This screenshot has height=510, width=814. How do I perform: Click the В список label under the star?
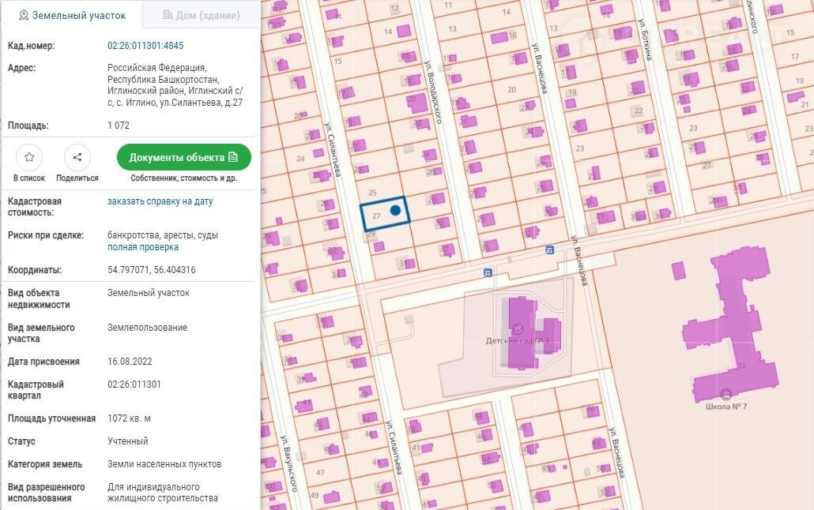29,178
